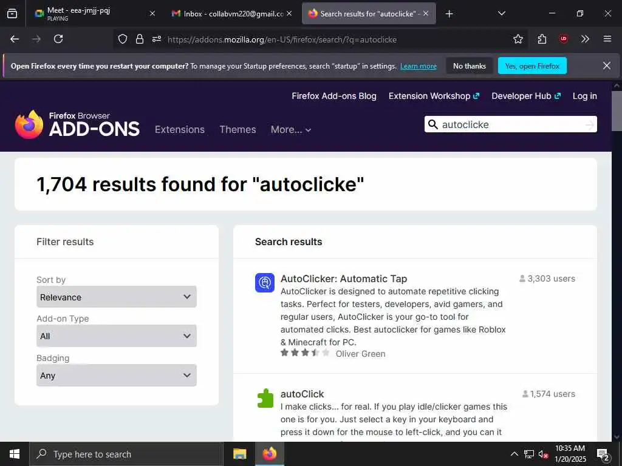
Task: Open the Extensions puzzle icon
Action: click(x=542, y=39)
